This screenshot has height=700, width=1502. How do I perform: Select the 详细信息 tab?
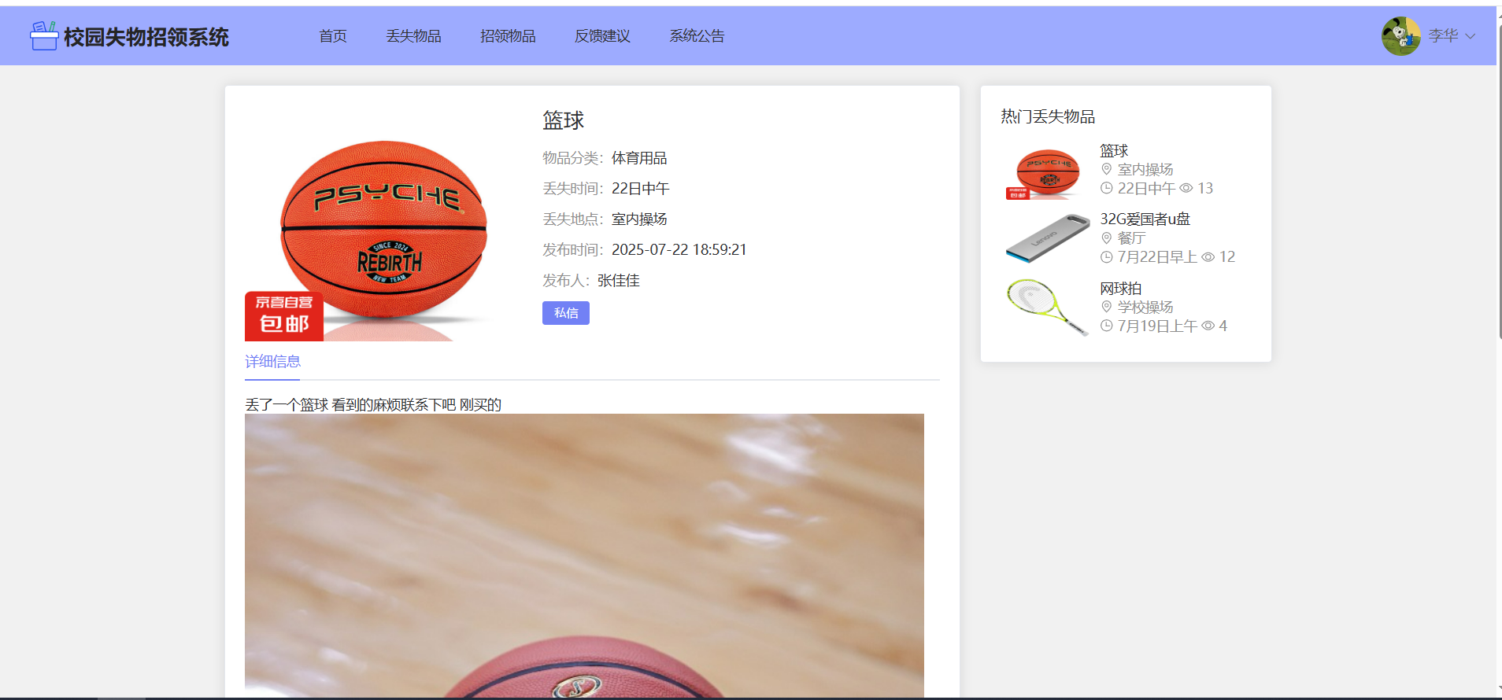[272, 362]
